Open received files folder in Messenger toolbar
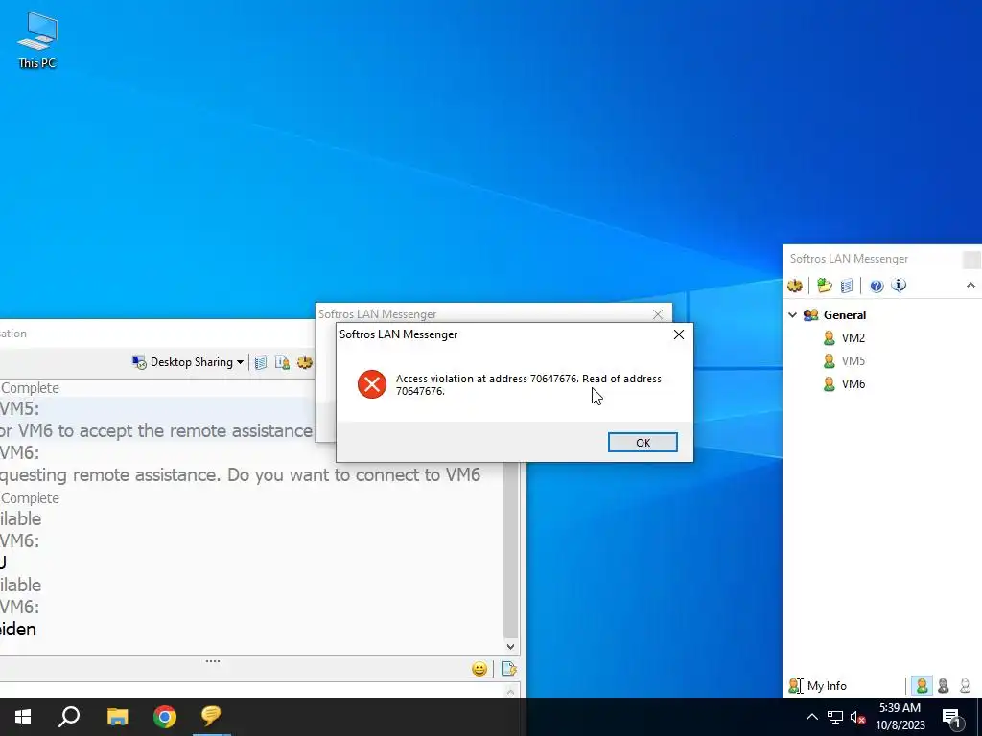The image size is (982, 736). pos(824,286)
